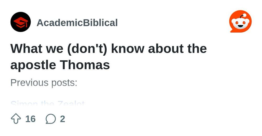Visit r/AcademicBiblical from the header text
The image size is (262, 136).
pos(77,23)
